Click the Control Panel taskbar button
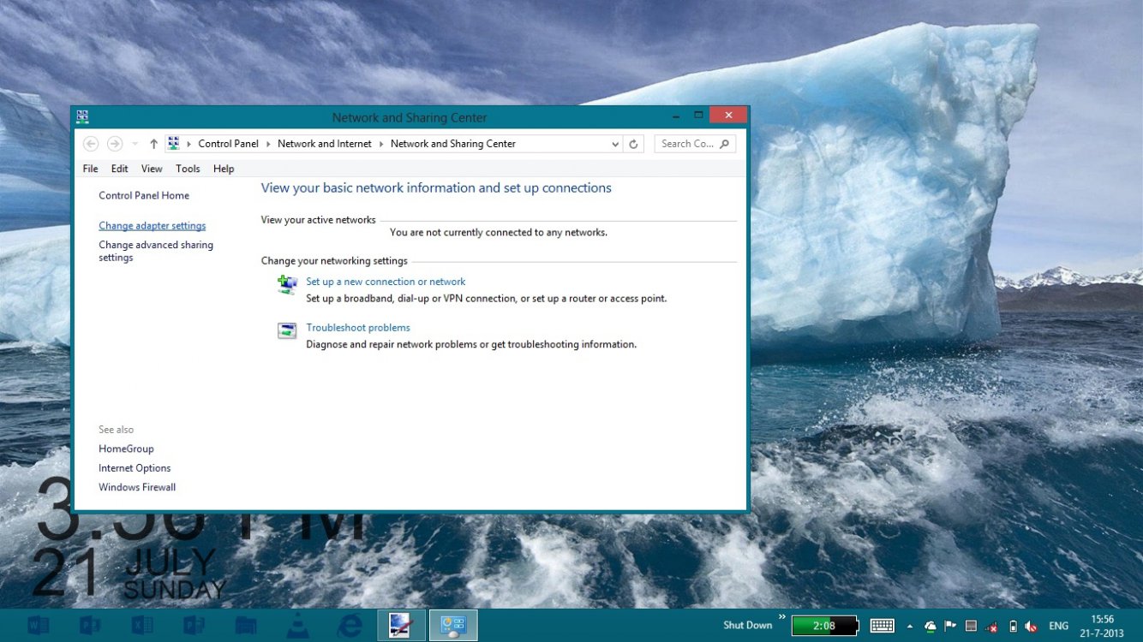The width and height of the screenshot is (1143, 642). point(453,626)
